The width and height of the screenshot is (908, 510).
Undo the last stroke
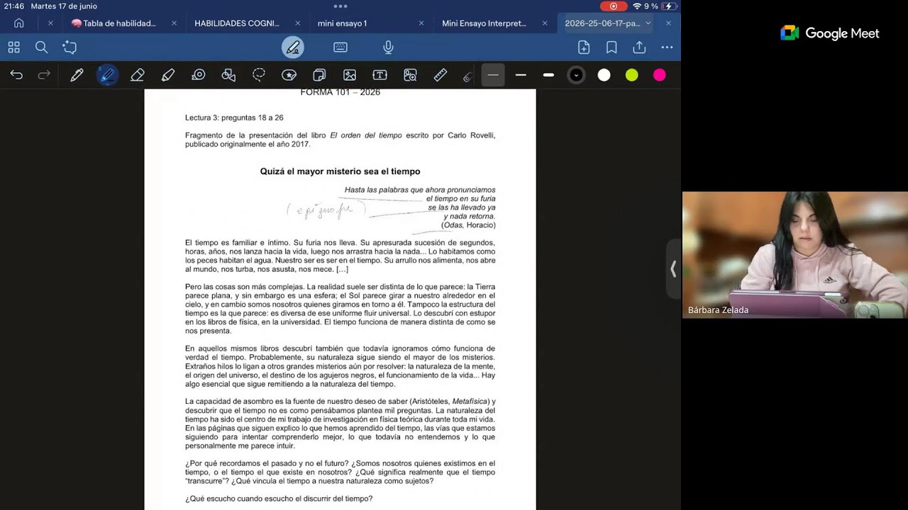click(16, 75)
